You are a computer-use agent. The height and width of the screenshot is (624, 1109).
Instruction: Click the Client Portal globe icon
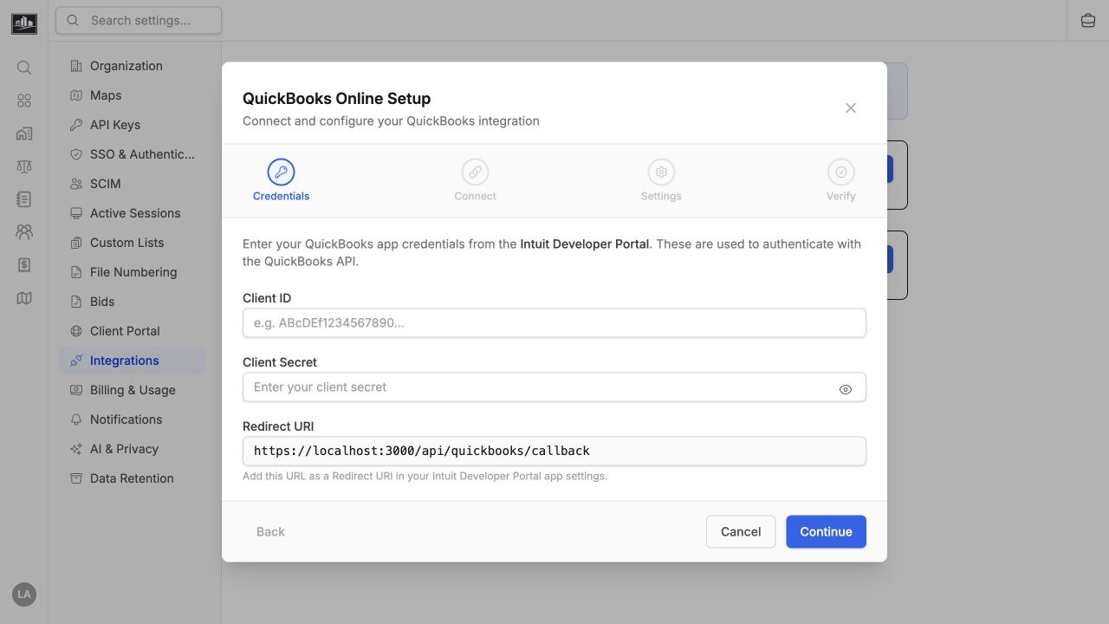[76, 331]
